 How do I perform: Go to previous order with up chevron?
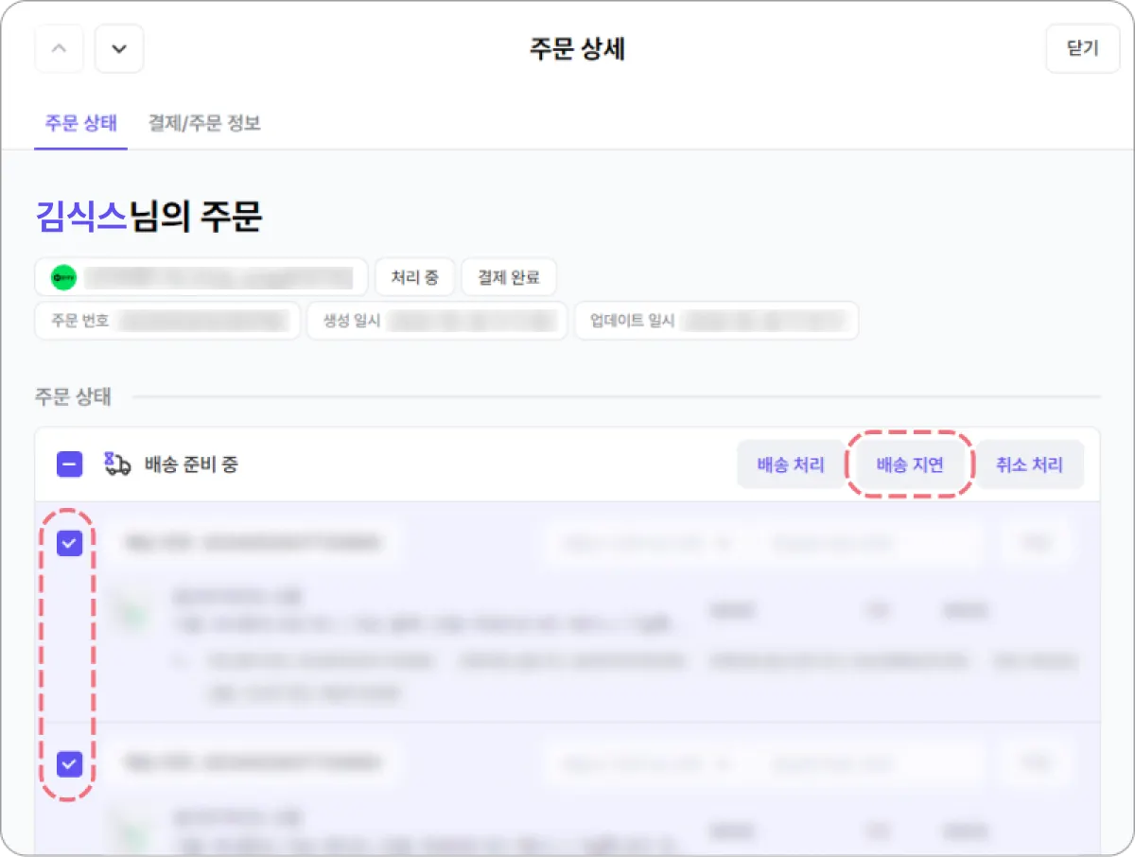click(x=60, y=48)
